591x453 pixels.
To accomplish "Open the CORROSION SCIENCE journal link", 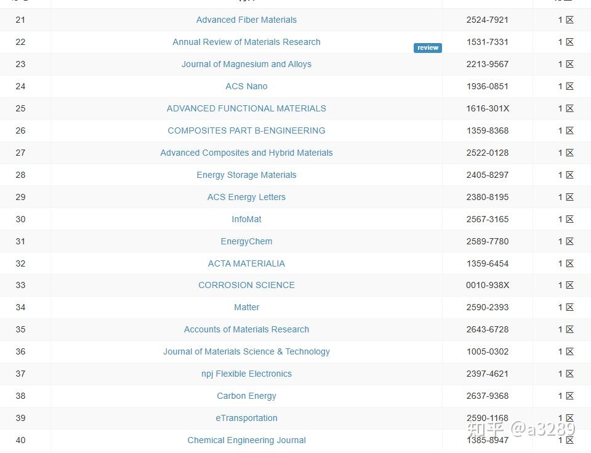I will tap(246, 286).
